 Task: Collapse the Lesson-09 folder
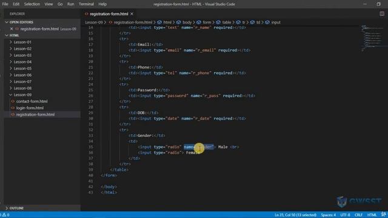[22, 94]
